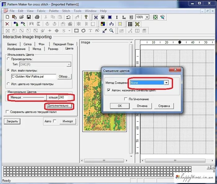Close the Смешение цветов dialog

click(x=175, y=69)
